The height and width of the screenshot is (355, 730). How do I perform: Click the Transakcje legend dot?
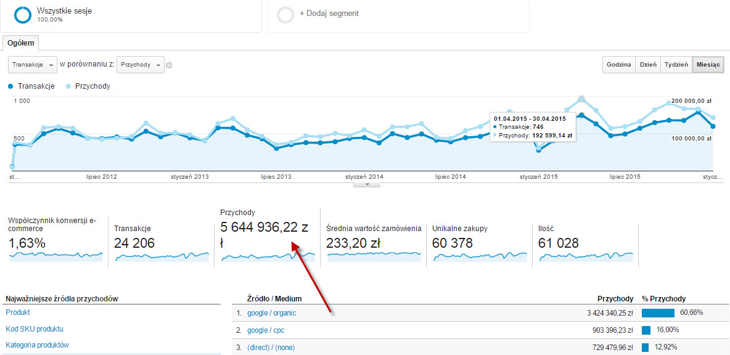(x=11, y=86)
